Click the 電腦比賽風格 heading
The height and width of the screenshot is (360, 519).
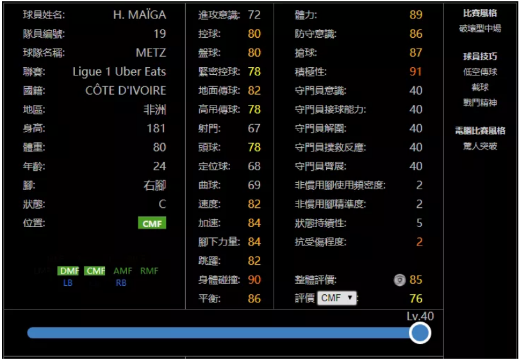(480, 131)
